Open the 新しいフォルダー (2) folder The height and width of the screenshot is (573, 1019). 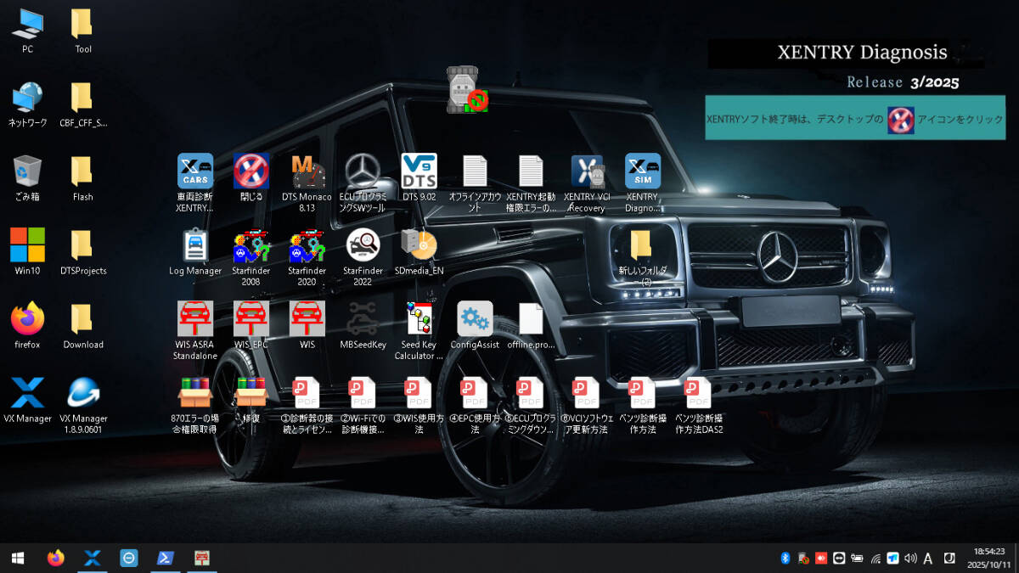pyautogui.click(x=643, y=256)
